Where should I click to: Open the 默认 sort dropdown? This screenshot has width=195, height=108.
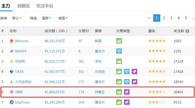(17, 18)
